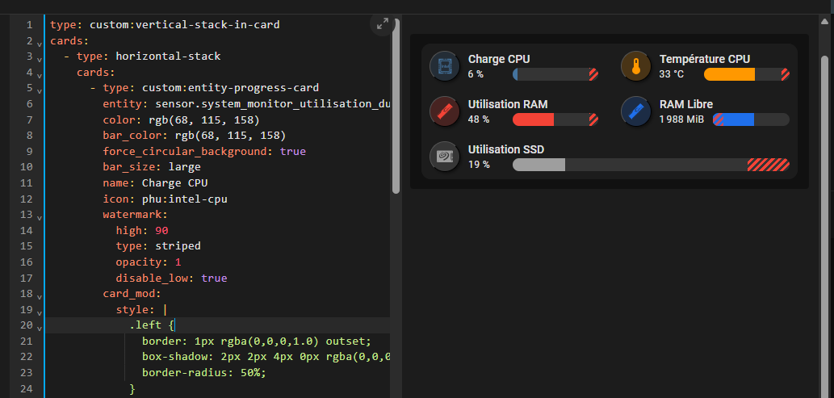This screenshot has width=834, height=398.
Task: Click the orange Température CPU progress bar
Action: pyautogui.click(x=747, y=74)
